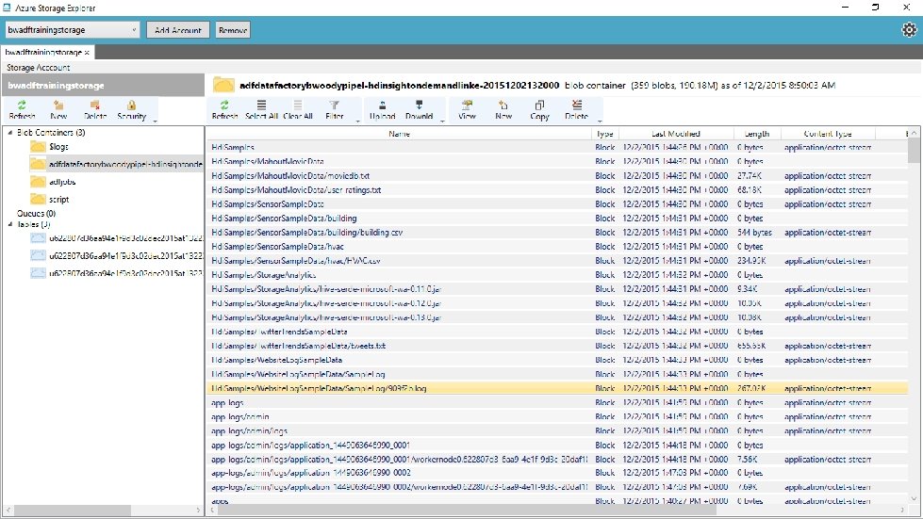
Task: Sort by the Type column header
Action: tap(604, 134)
